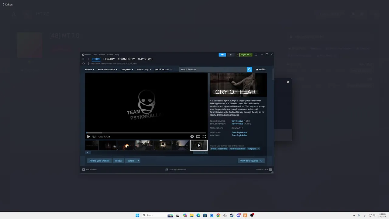Play the Cry of Fear trailer video
Viewport: 389px width, 219px height.
[x=88, y=137]
